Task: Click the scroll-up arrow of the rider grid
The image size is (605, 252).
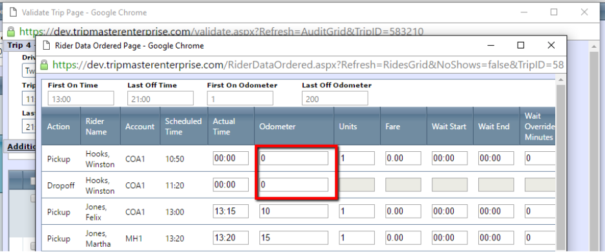Action: (560, 79)
